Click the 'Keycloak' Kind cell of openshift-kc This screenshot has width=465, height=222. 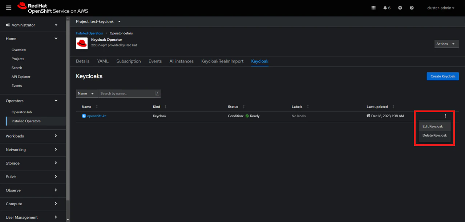point(159,116)
